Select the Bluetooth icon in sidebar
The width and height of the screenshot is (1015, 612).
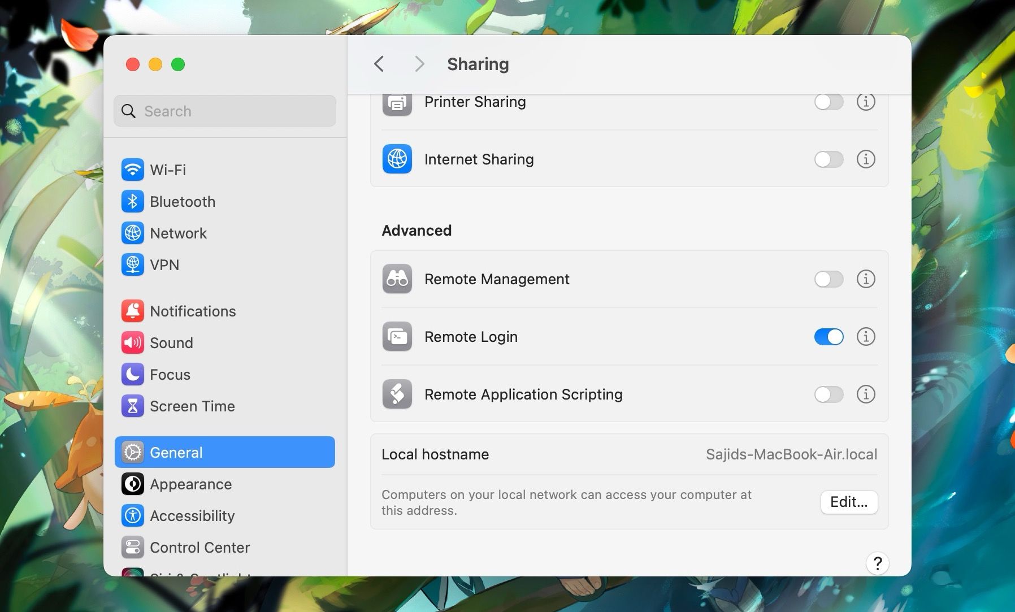(132, 201)
